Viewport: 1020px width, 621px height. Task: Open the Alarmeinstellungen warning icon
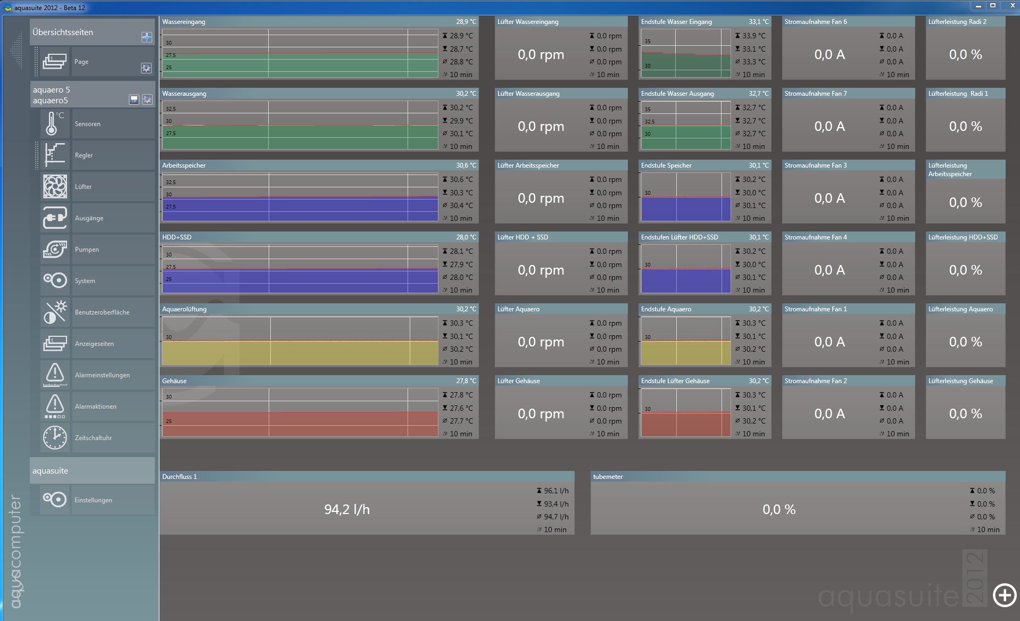(x=55, y=375)
